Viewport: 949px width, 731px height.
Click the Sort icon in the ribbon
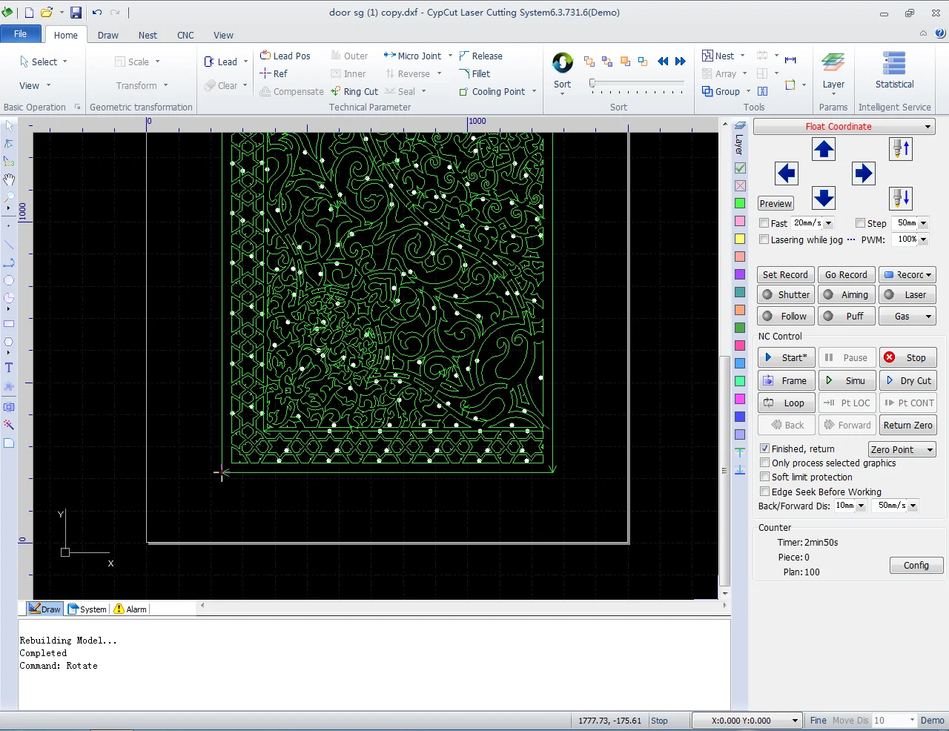pos(562,64)
